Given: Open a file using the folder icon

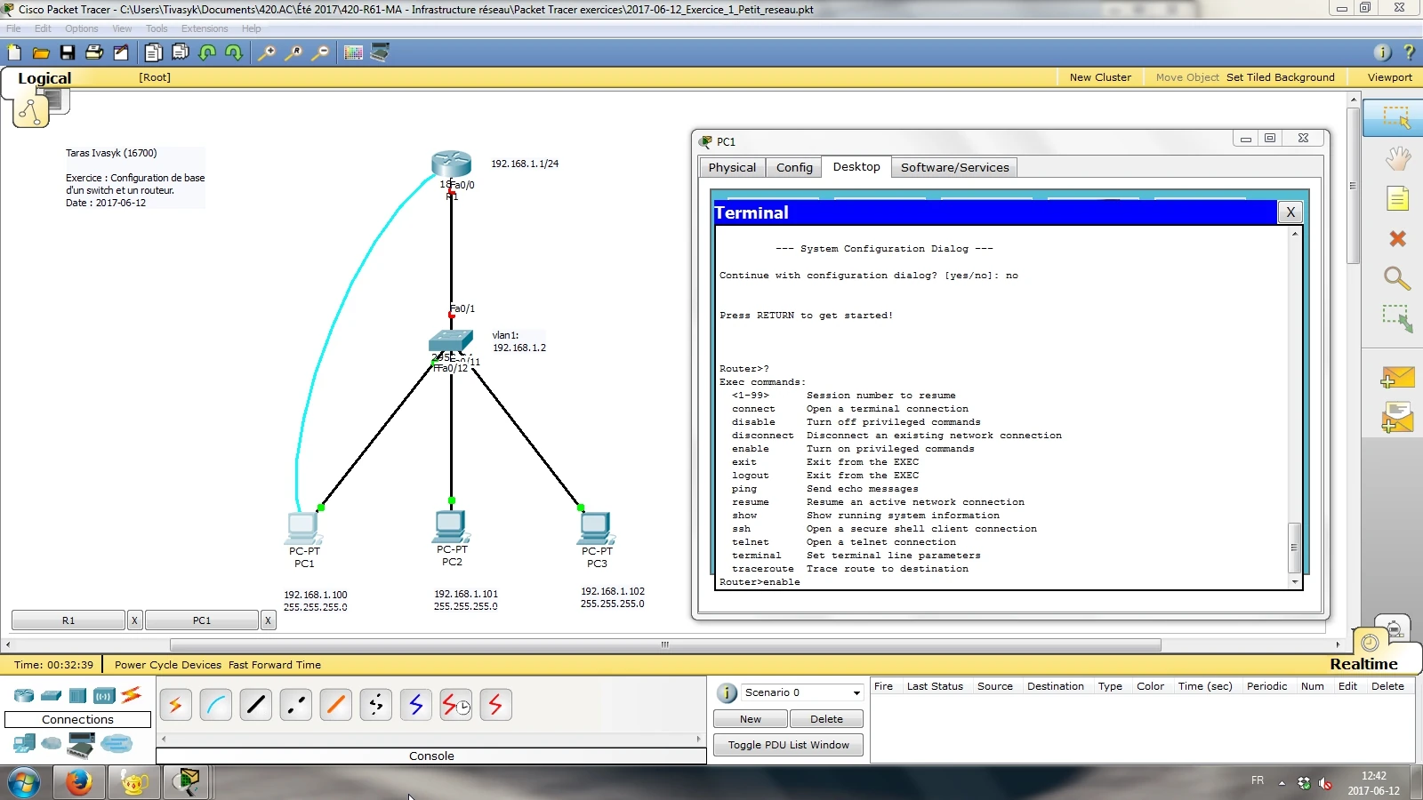Looking at the screenshot, I should tap(41, 52).
